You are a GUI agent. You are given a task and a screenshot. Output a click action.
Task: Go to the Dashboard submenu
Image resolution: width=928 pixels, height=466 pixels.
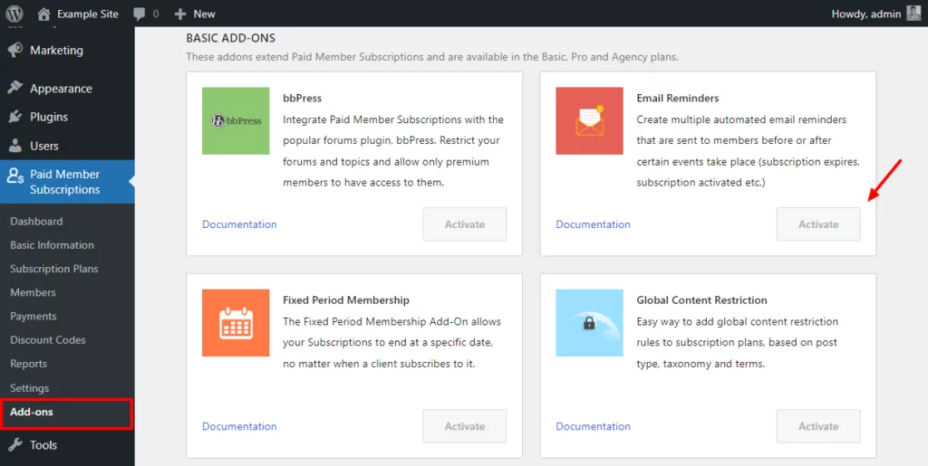tap(36, 221)
